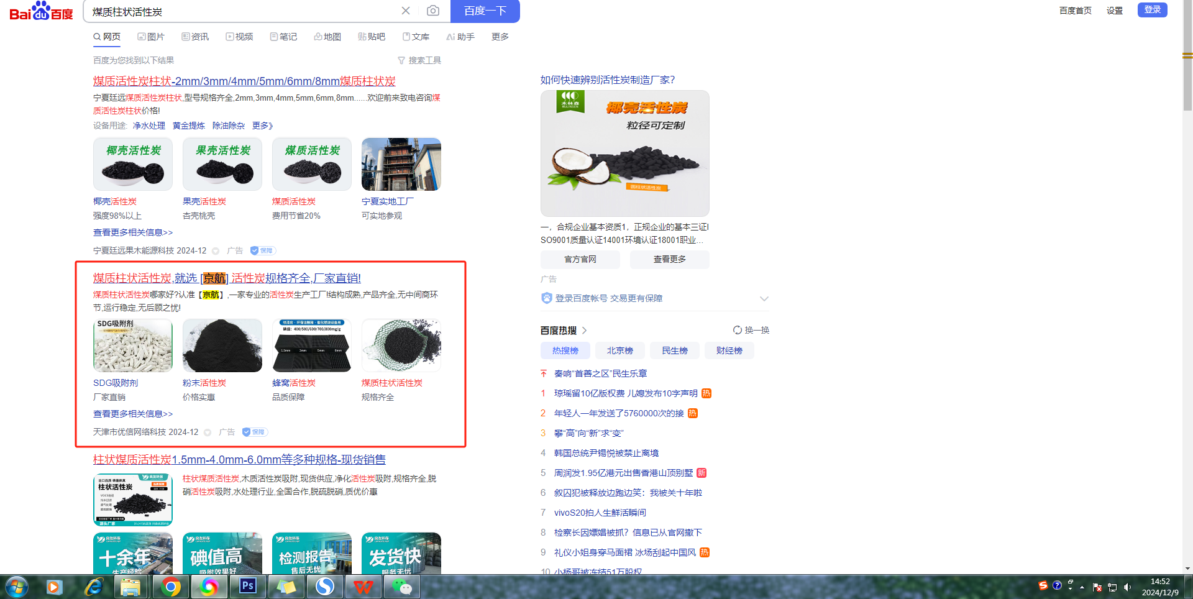
Task: Select the 北京榜 tab
Action: [x=620, y=350]
